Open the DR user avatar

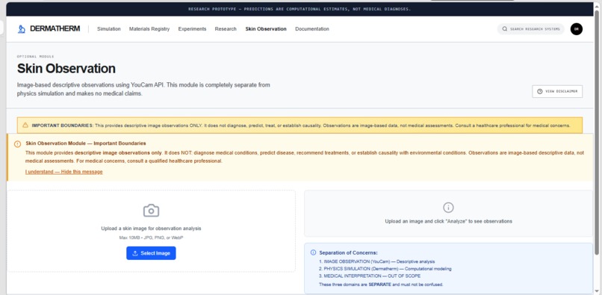(x=577, y=29)
